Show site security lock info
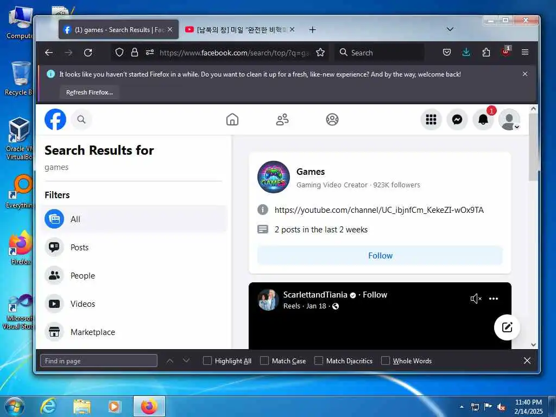This screenshot has width=556, height=417. pos(135,53)
